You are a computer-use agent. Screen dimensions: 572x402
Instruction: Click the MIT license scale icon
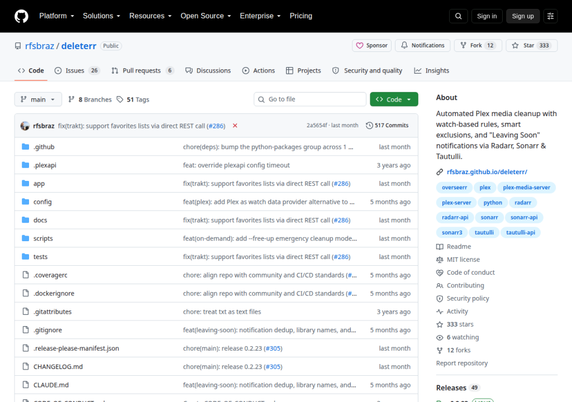coord(440,260)
